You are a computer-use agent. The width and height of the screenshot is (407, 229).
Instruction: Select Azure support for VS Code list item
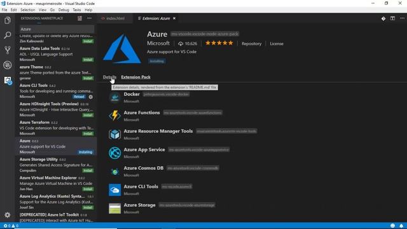point(57,146)
